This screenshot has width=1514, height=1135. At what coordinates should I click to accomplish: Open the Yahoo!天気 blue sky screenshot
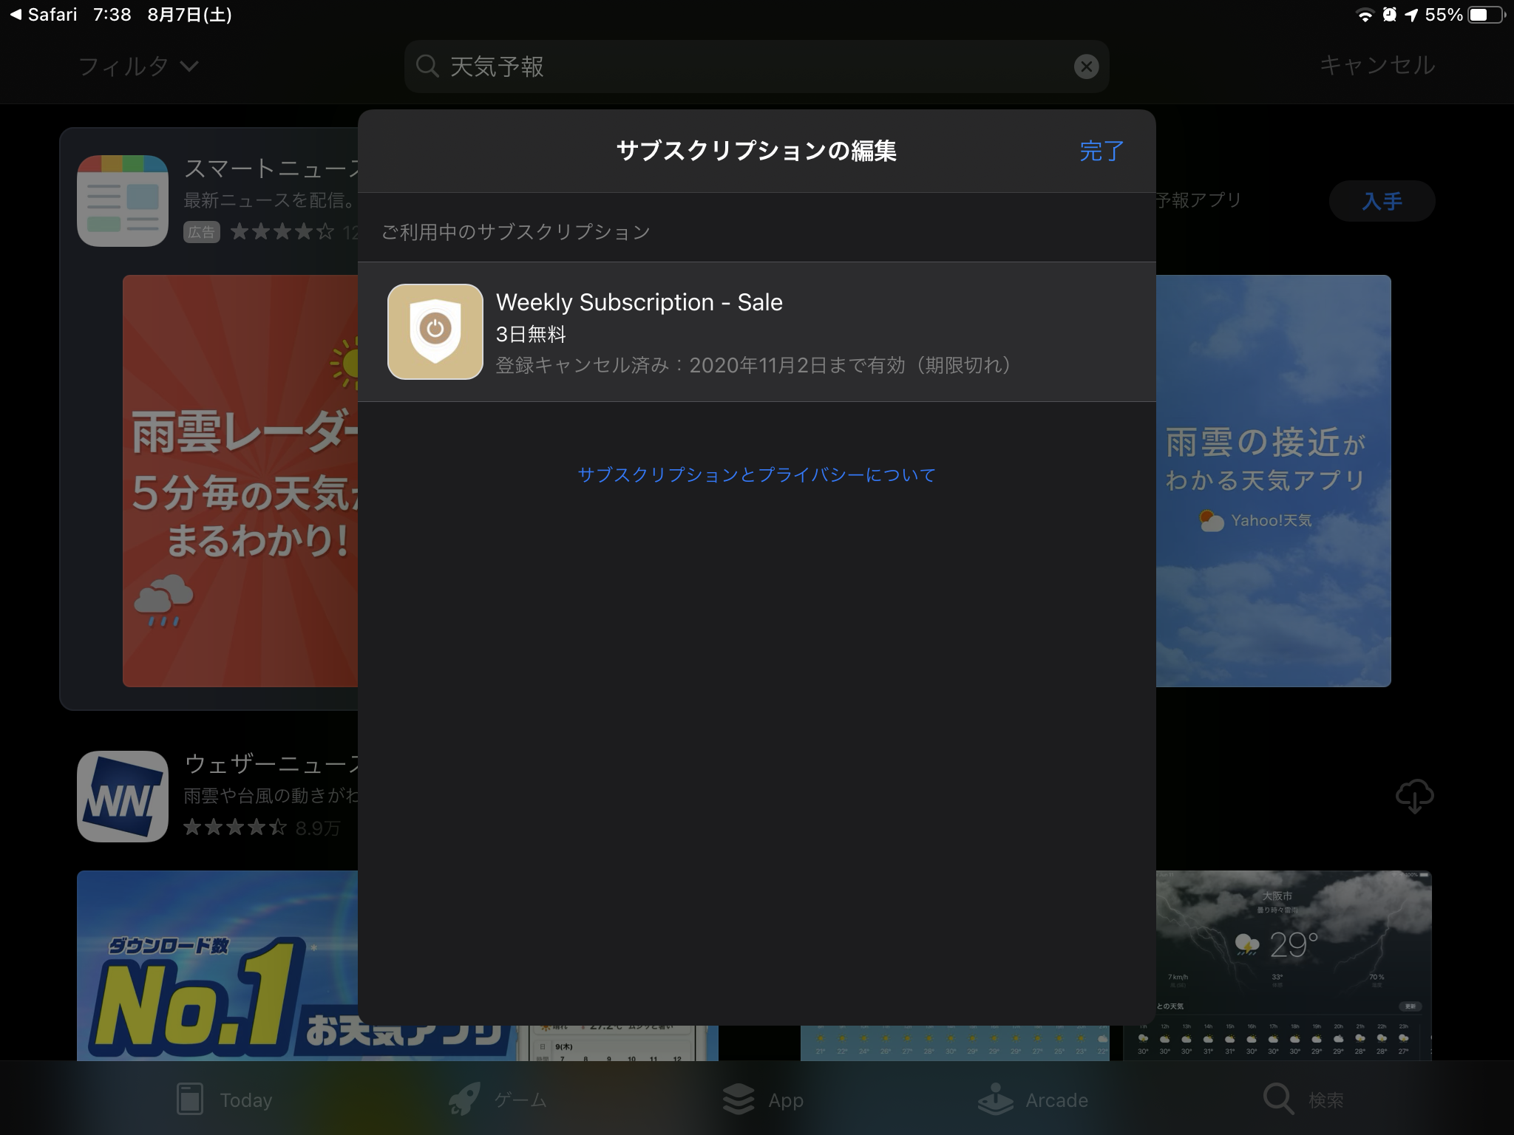pos(1273,480)
